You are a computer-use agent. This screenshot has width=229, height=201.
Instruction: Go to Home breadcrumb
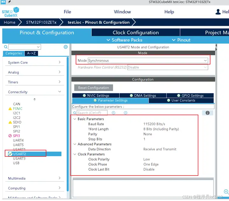point(10,22)
